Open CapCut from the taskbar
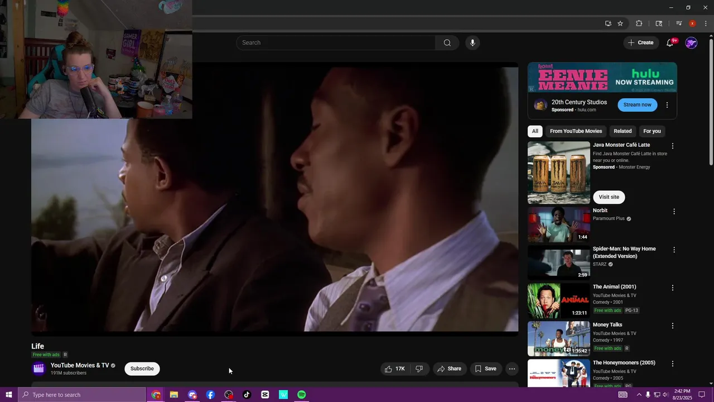The width and height of the screenshot is (714, 402). pyautogui.click(x=265, y=395)
